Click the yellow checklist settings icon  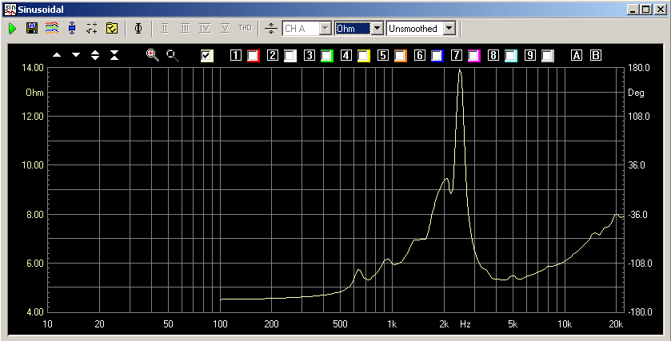point(112,28)
